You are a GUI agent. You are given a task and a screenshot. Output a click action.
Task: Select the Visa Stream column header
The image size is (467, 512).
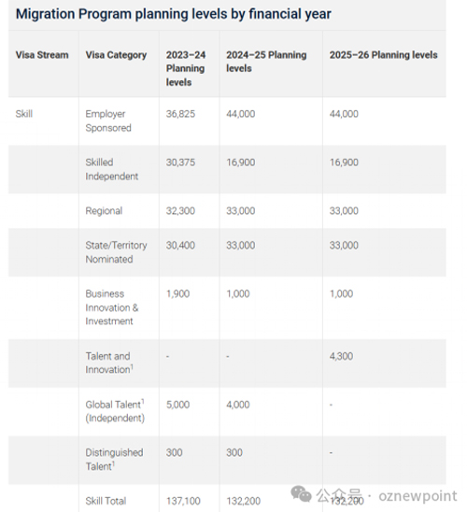pos(42,55)
